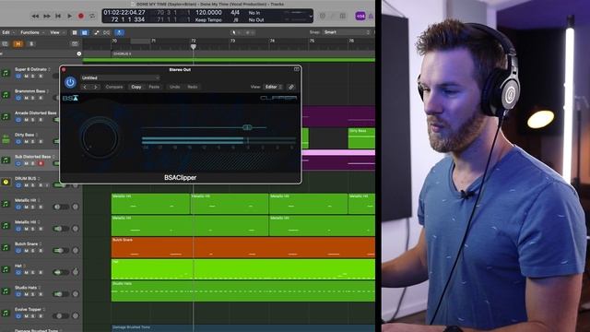Viewport: 590px width, 332px height.
Task: Open the plugin View Editor dropdown
Action: [x=273, y=87]
